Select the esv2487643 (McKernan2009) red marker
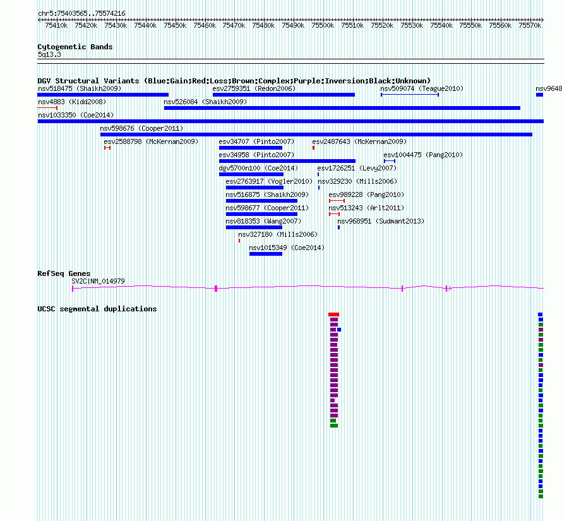Image resolution: width=562 pixels, height=521 pixels. (x=314, y=148)
